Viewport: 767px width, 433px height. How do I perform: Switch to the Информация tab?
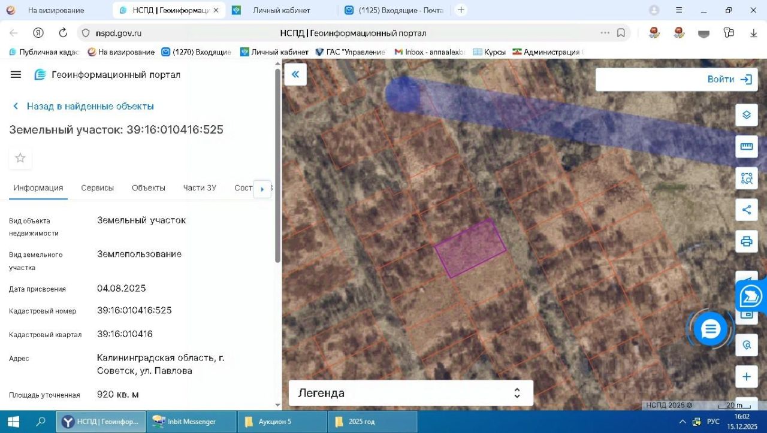[38, 187]
